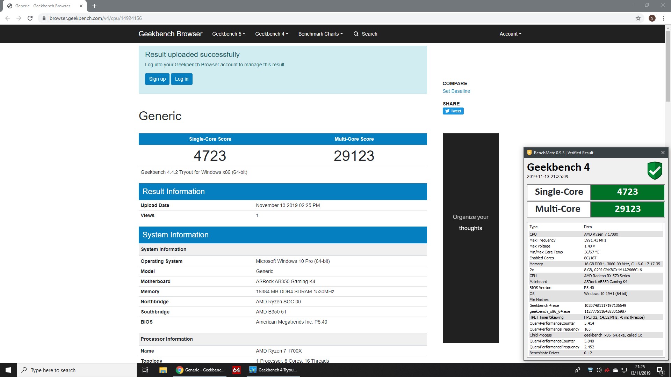The image size is (671, 377).
Task: Open the AIDA64 taskbar app
Action: coord(237,370)
